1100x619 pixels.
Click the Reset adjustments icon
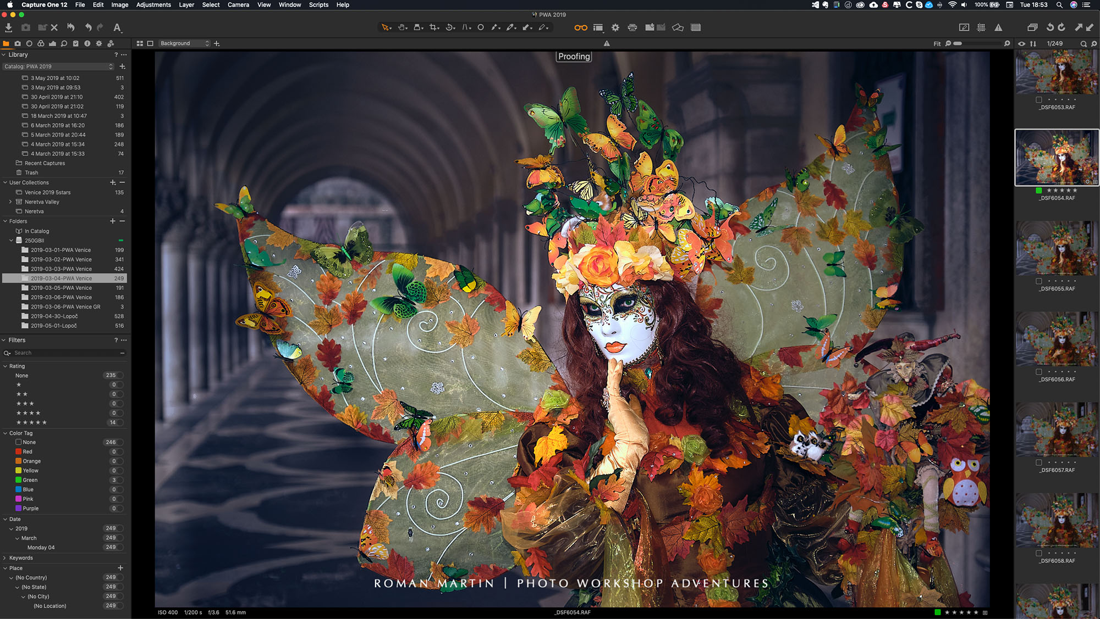(71, 27)
